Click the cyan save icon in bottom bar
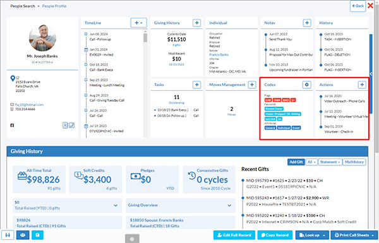The image size is (379, 243). [37, 235]
